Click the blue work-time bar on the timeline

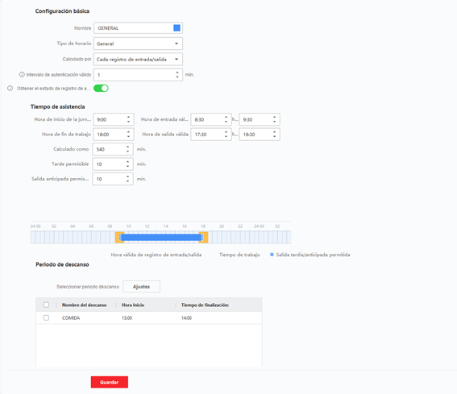click(x=161, y=237)
